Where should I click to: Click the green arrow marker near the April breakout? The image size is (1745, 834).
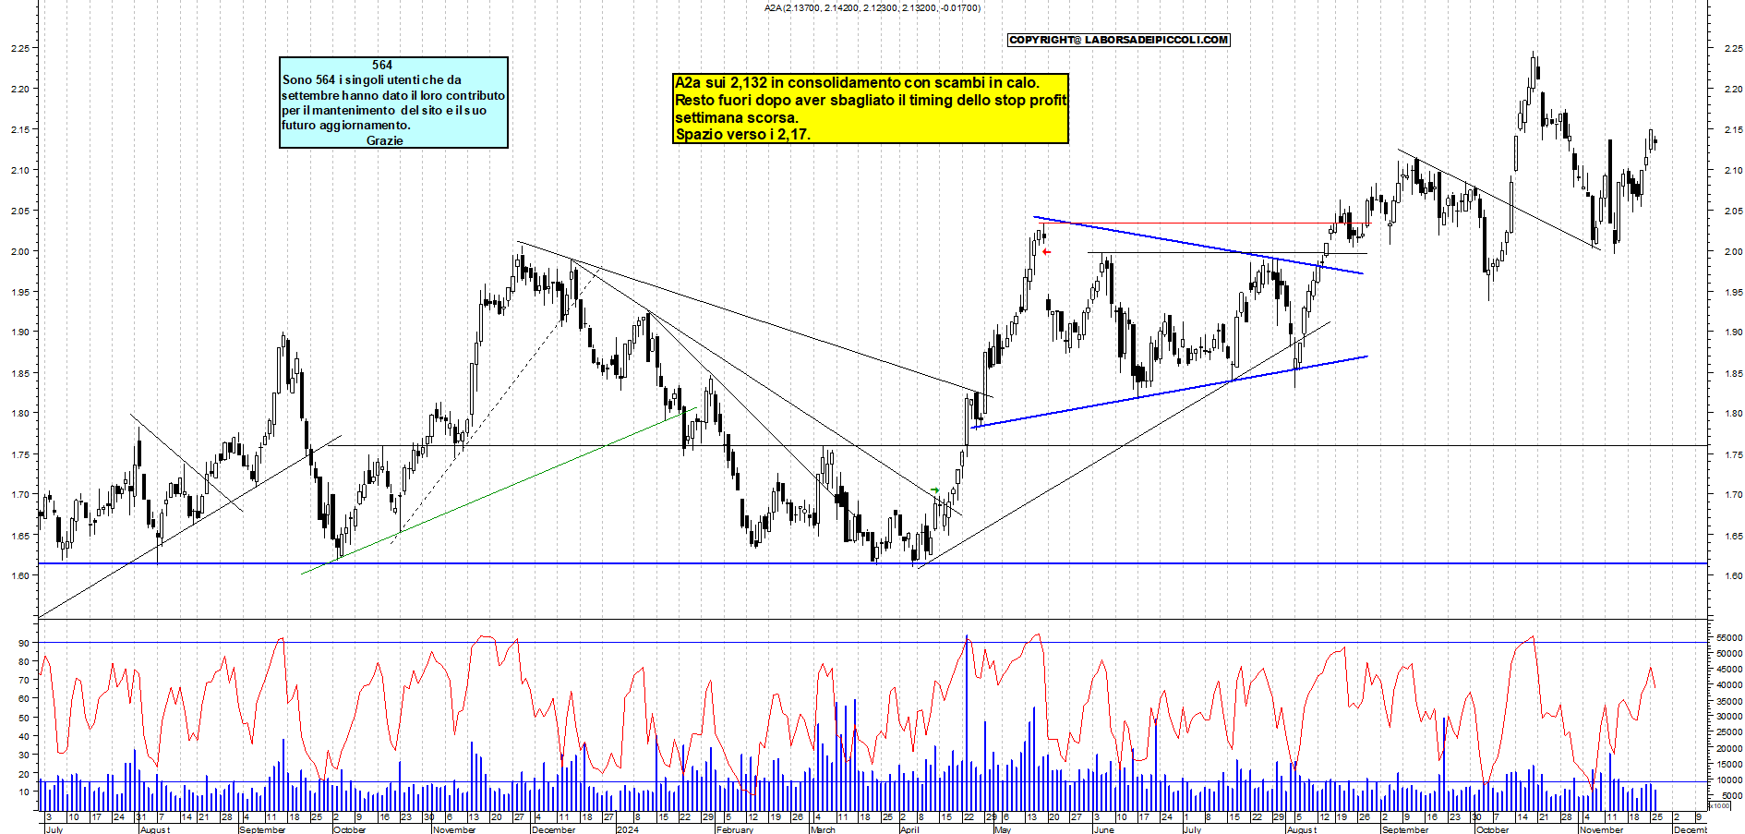click(x=934, y=490)
